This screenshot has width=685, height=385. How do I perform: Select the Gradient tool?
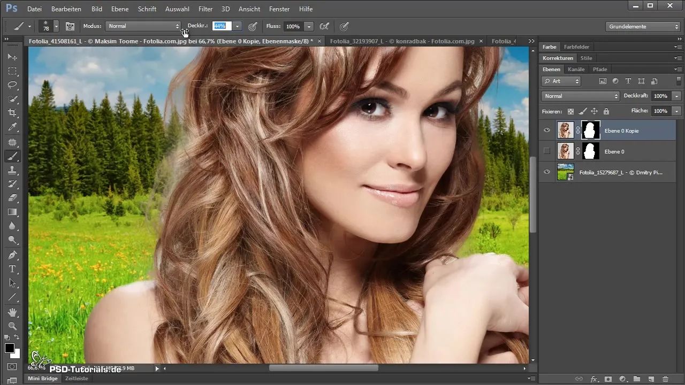(x=12, y=212)
